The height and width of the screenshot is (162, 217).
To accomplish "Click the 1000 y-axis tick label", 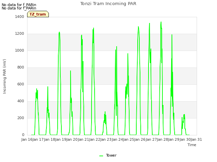I will [20, 50].
